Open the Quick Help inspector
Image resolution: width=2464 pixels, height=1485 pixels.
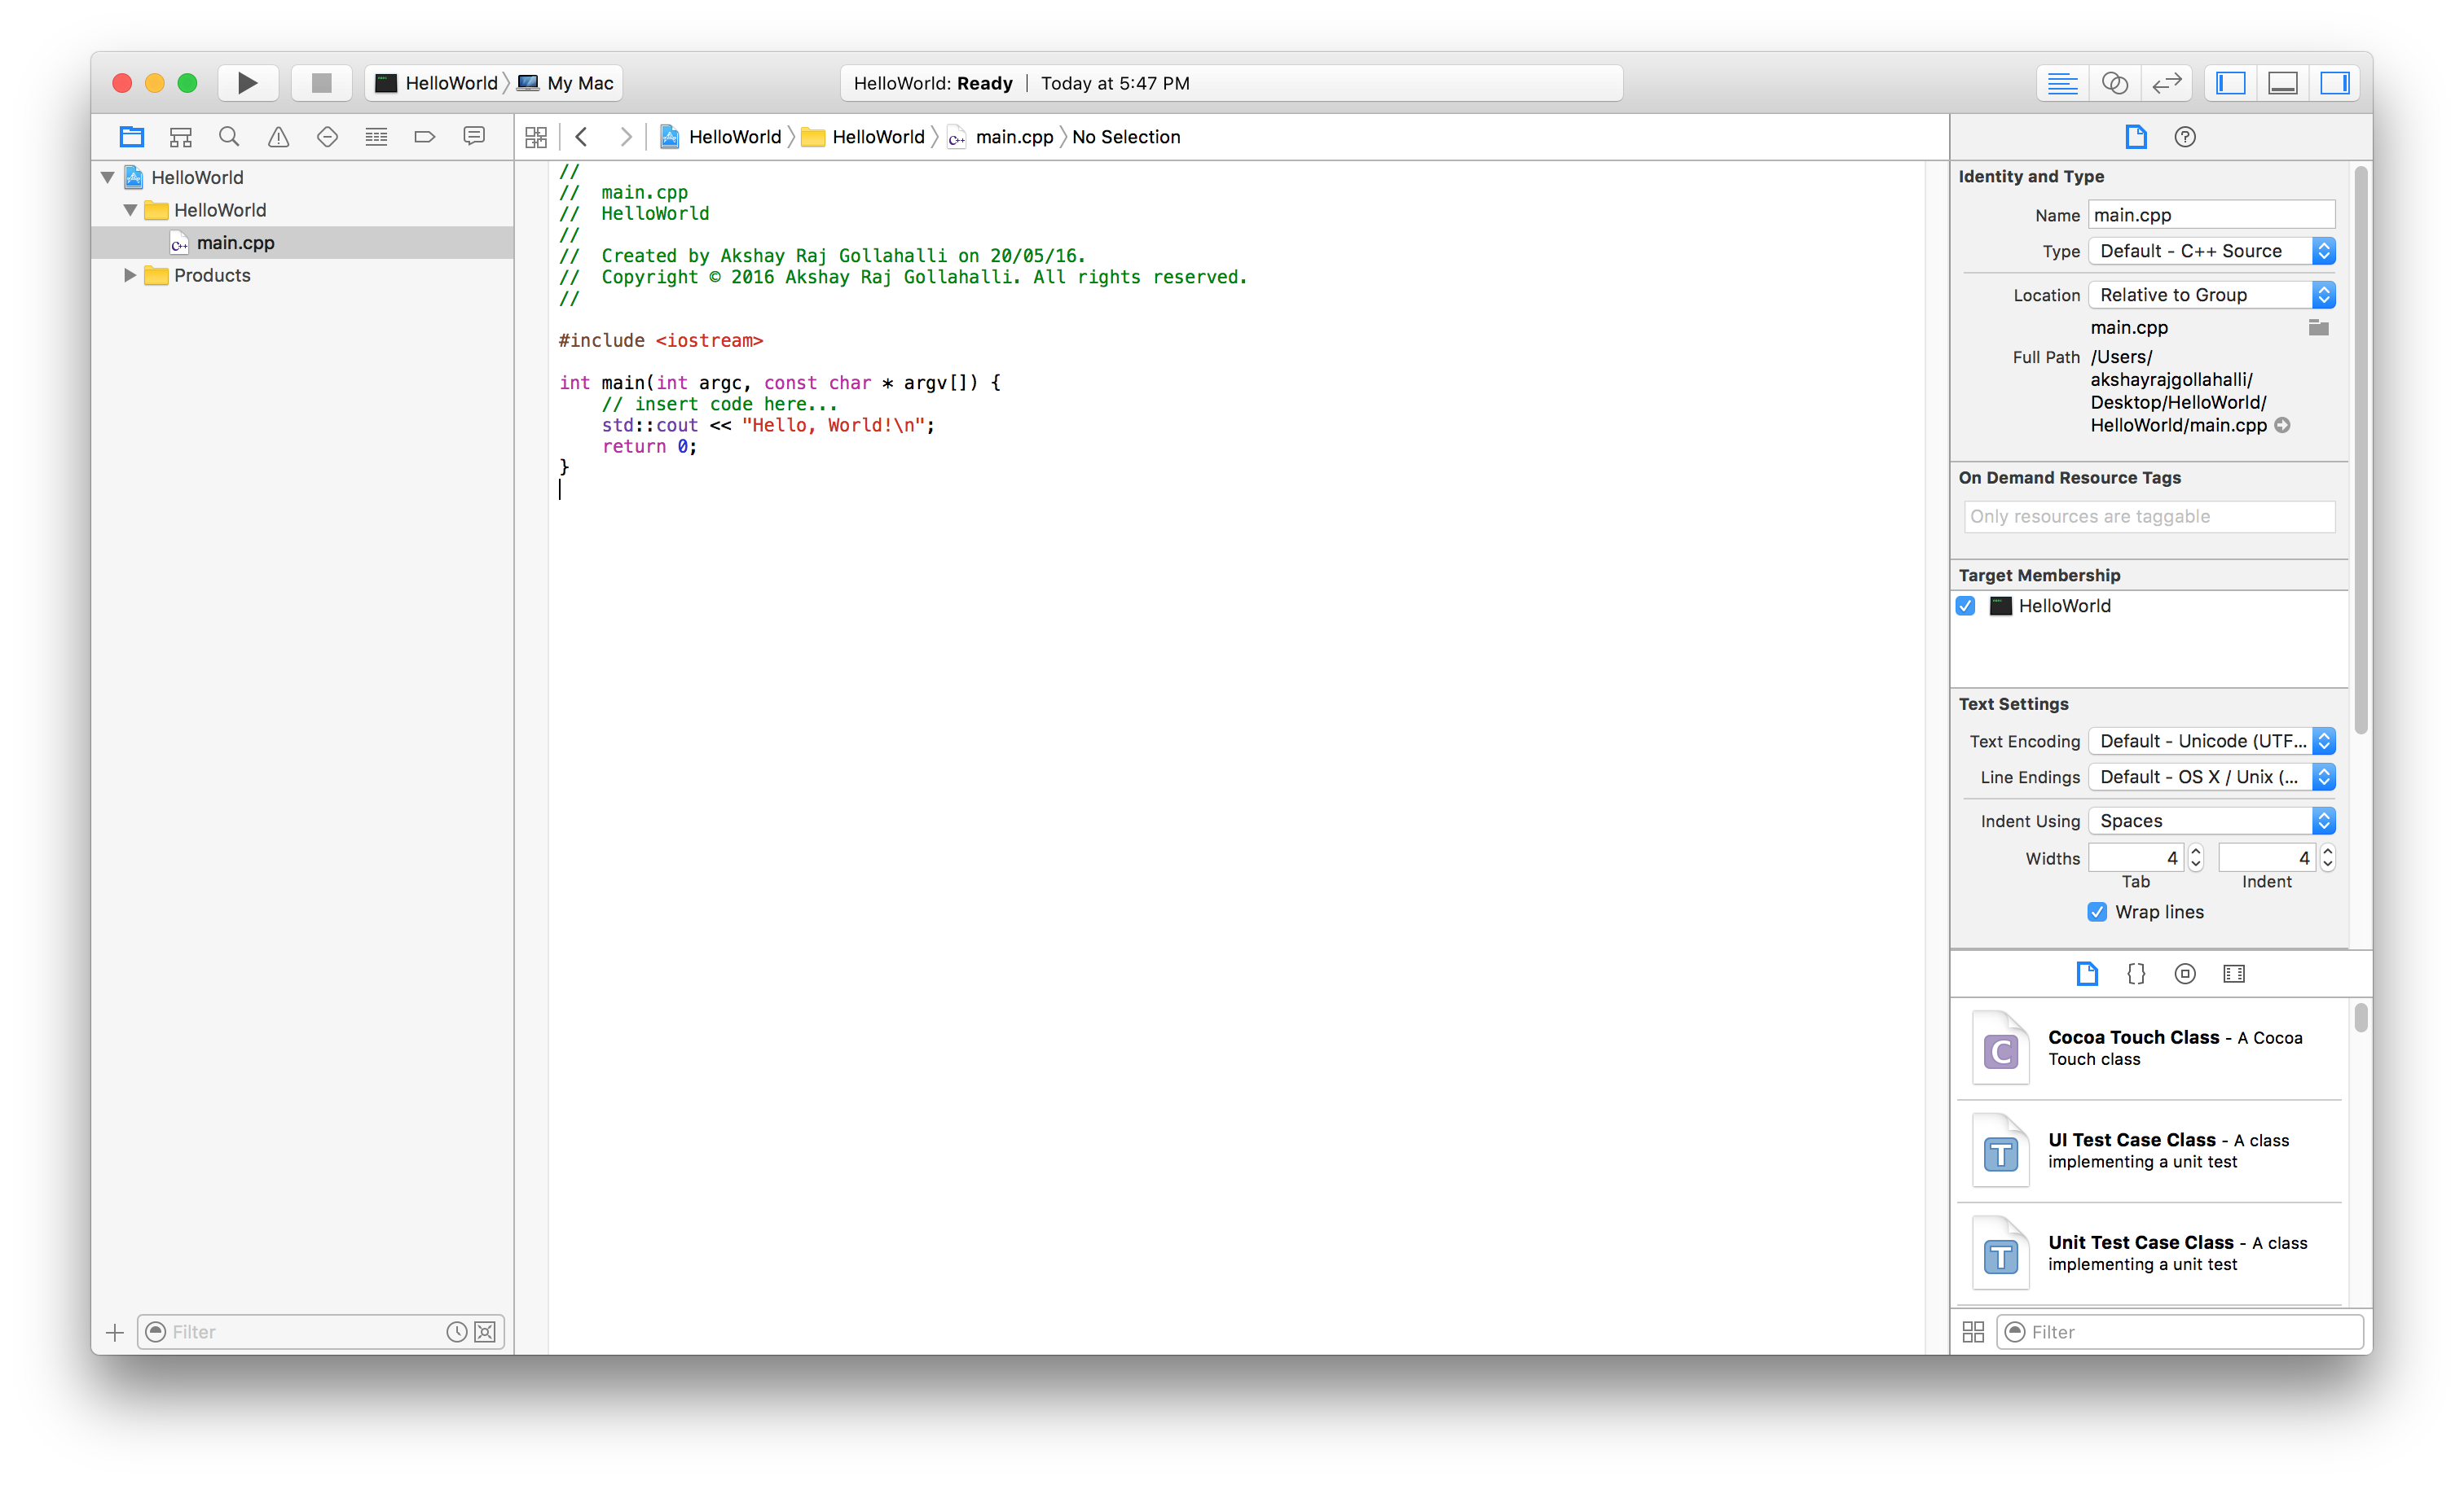pyautogui.click(x=2185, y=137)
